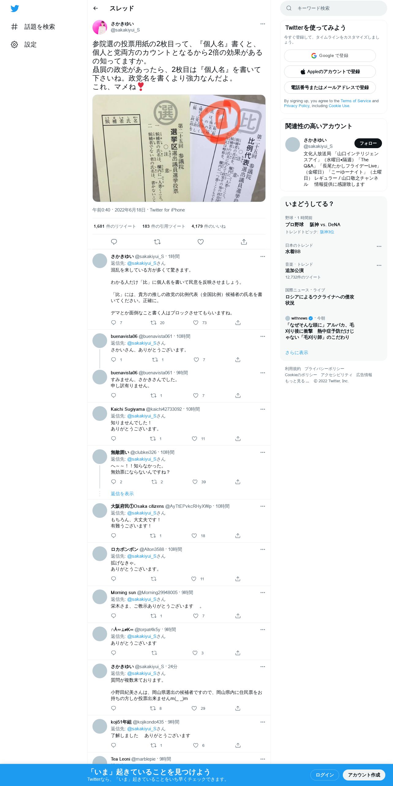Go back using the thread arrow
This screenshot has width=393, height=786.
click(x=95, y=8)
